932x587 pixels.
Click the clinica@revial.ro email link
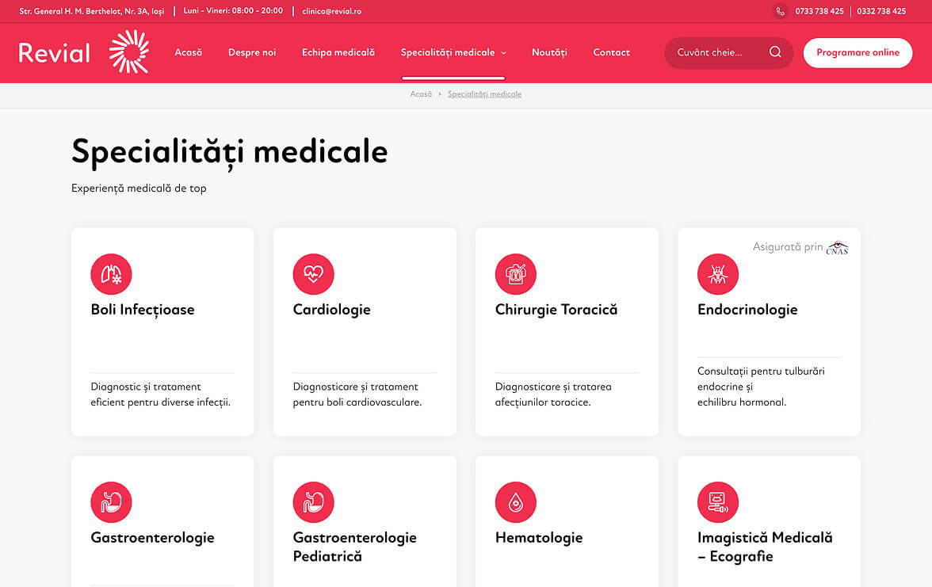click(x=331, y=11)
